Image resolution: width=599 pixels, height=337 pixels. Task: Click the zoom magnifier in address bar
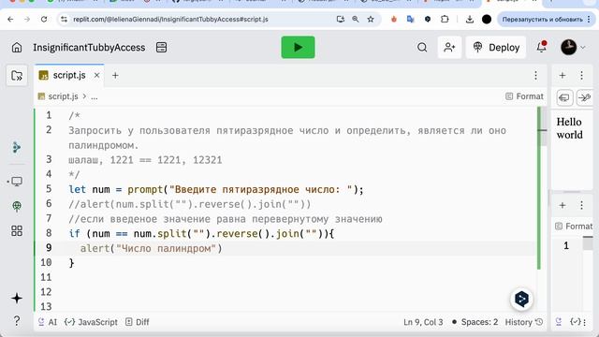coord(356,19)
